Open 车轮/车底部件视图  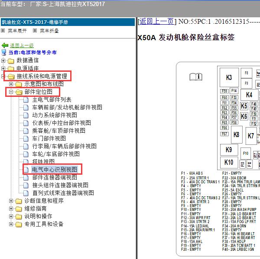pos(56,154)
